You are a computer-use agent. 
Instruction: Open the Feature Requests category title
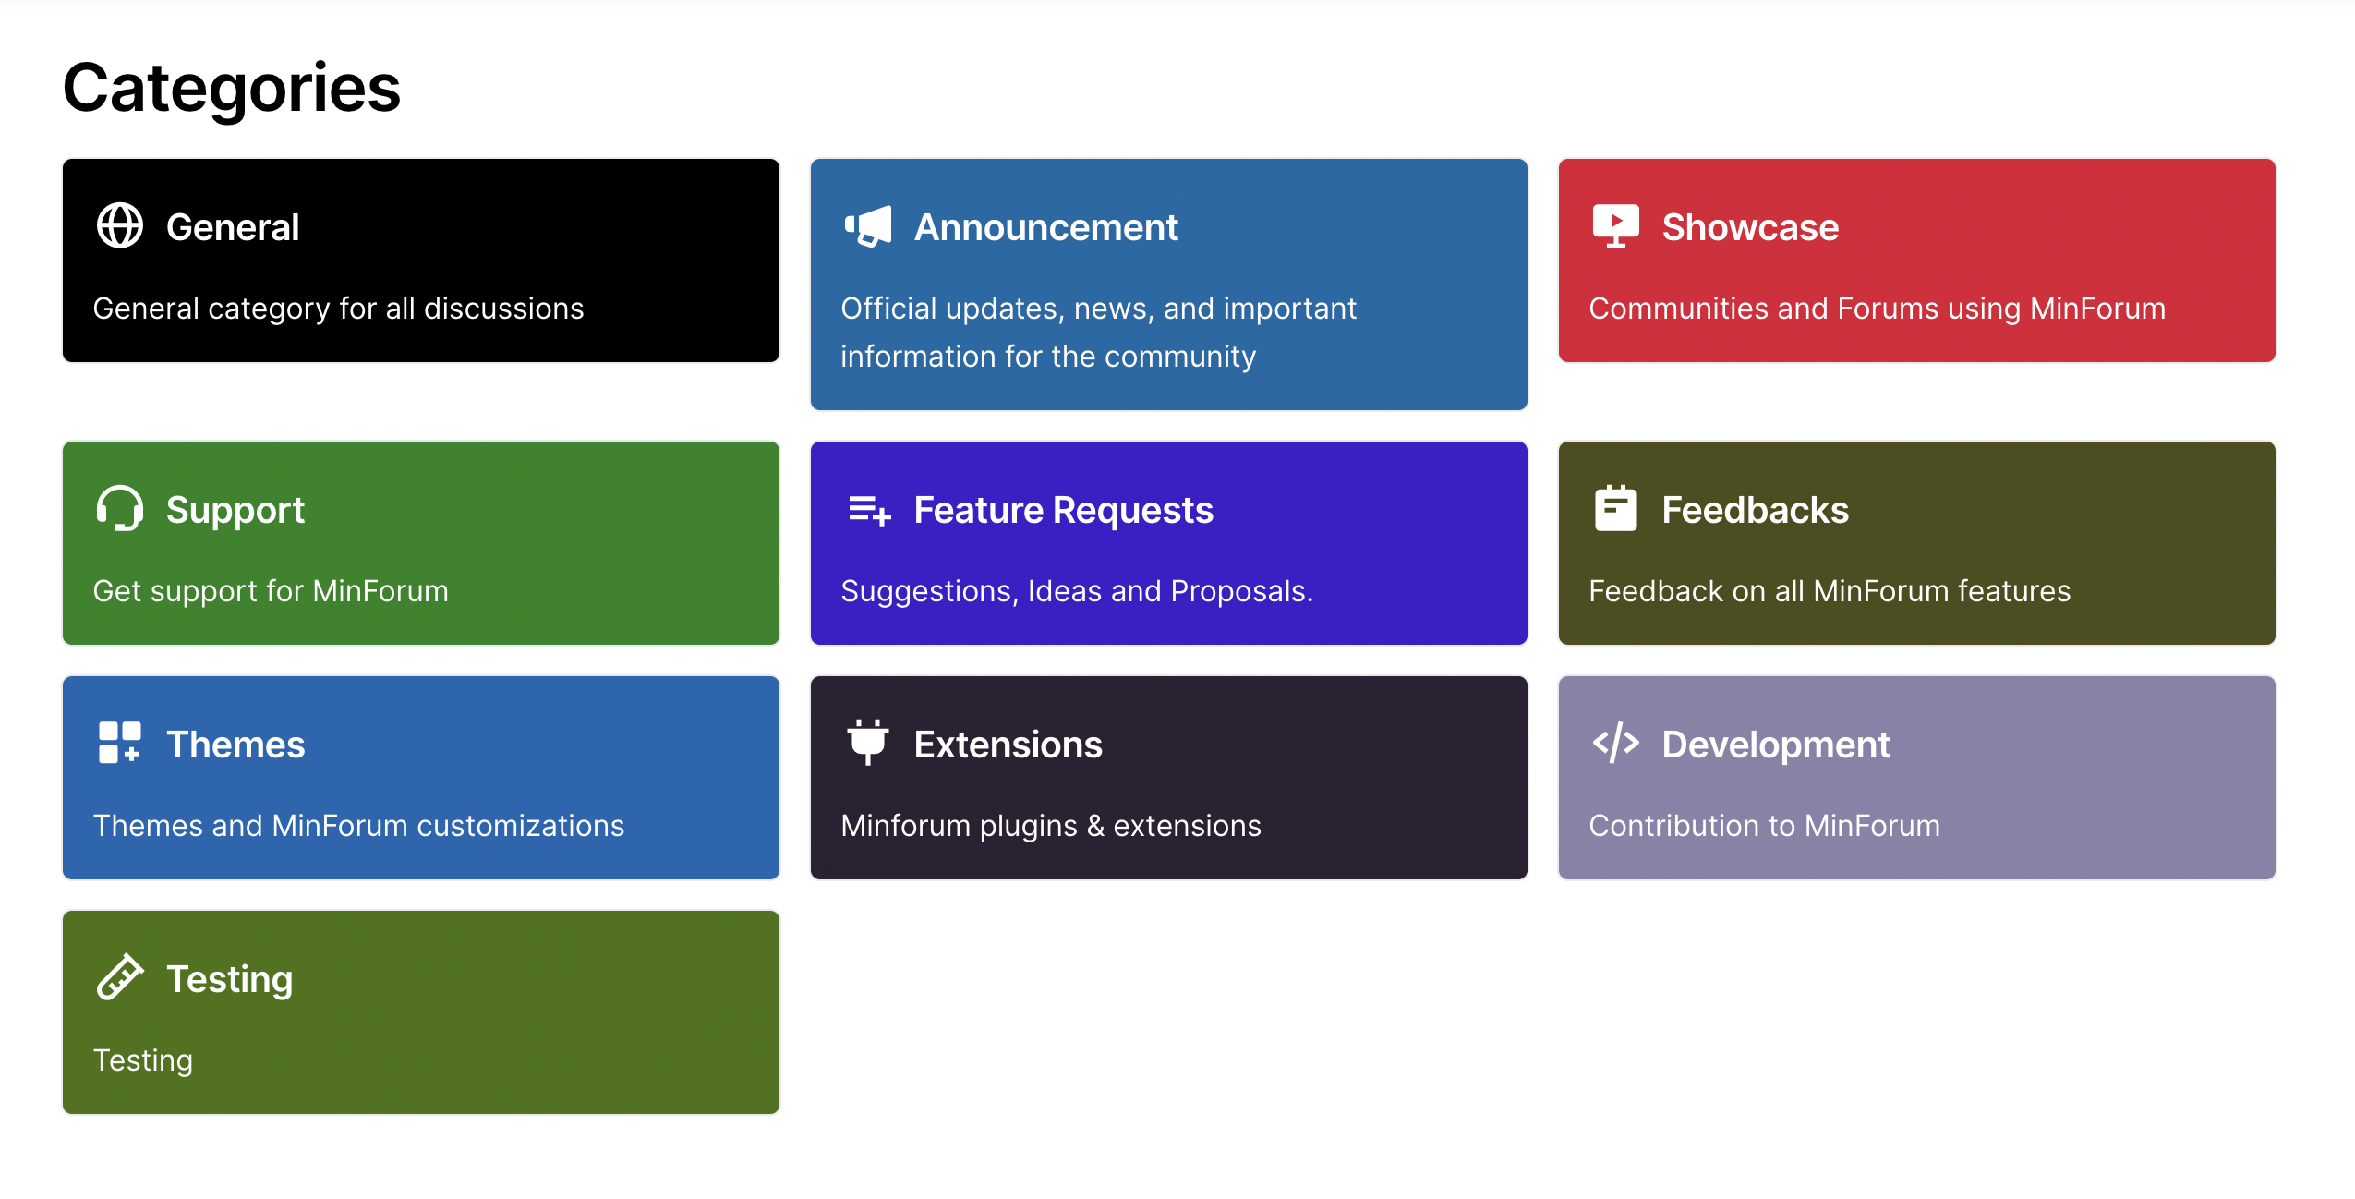(1064, 510)
